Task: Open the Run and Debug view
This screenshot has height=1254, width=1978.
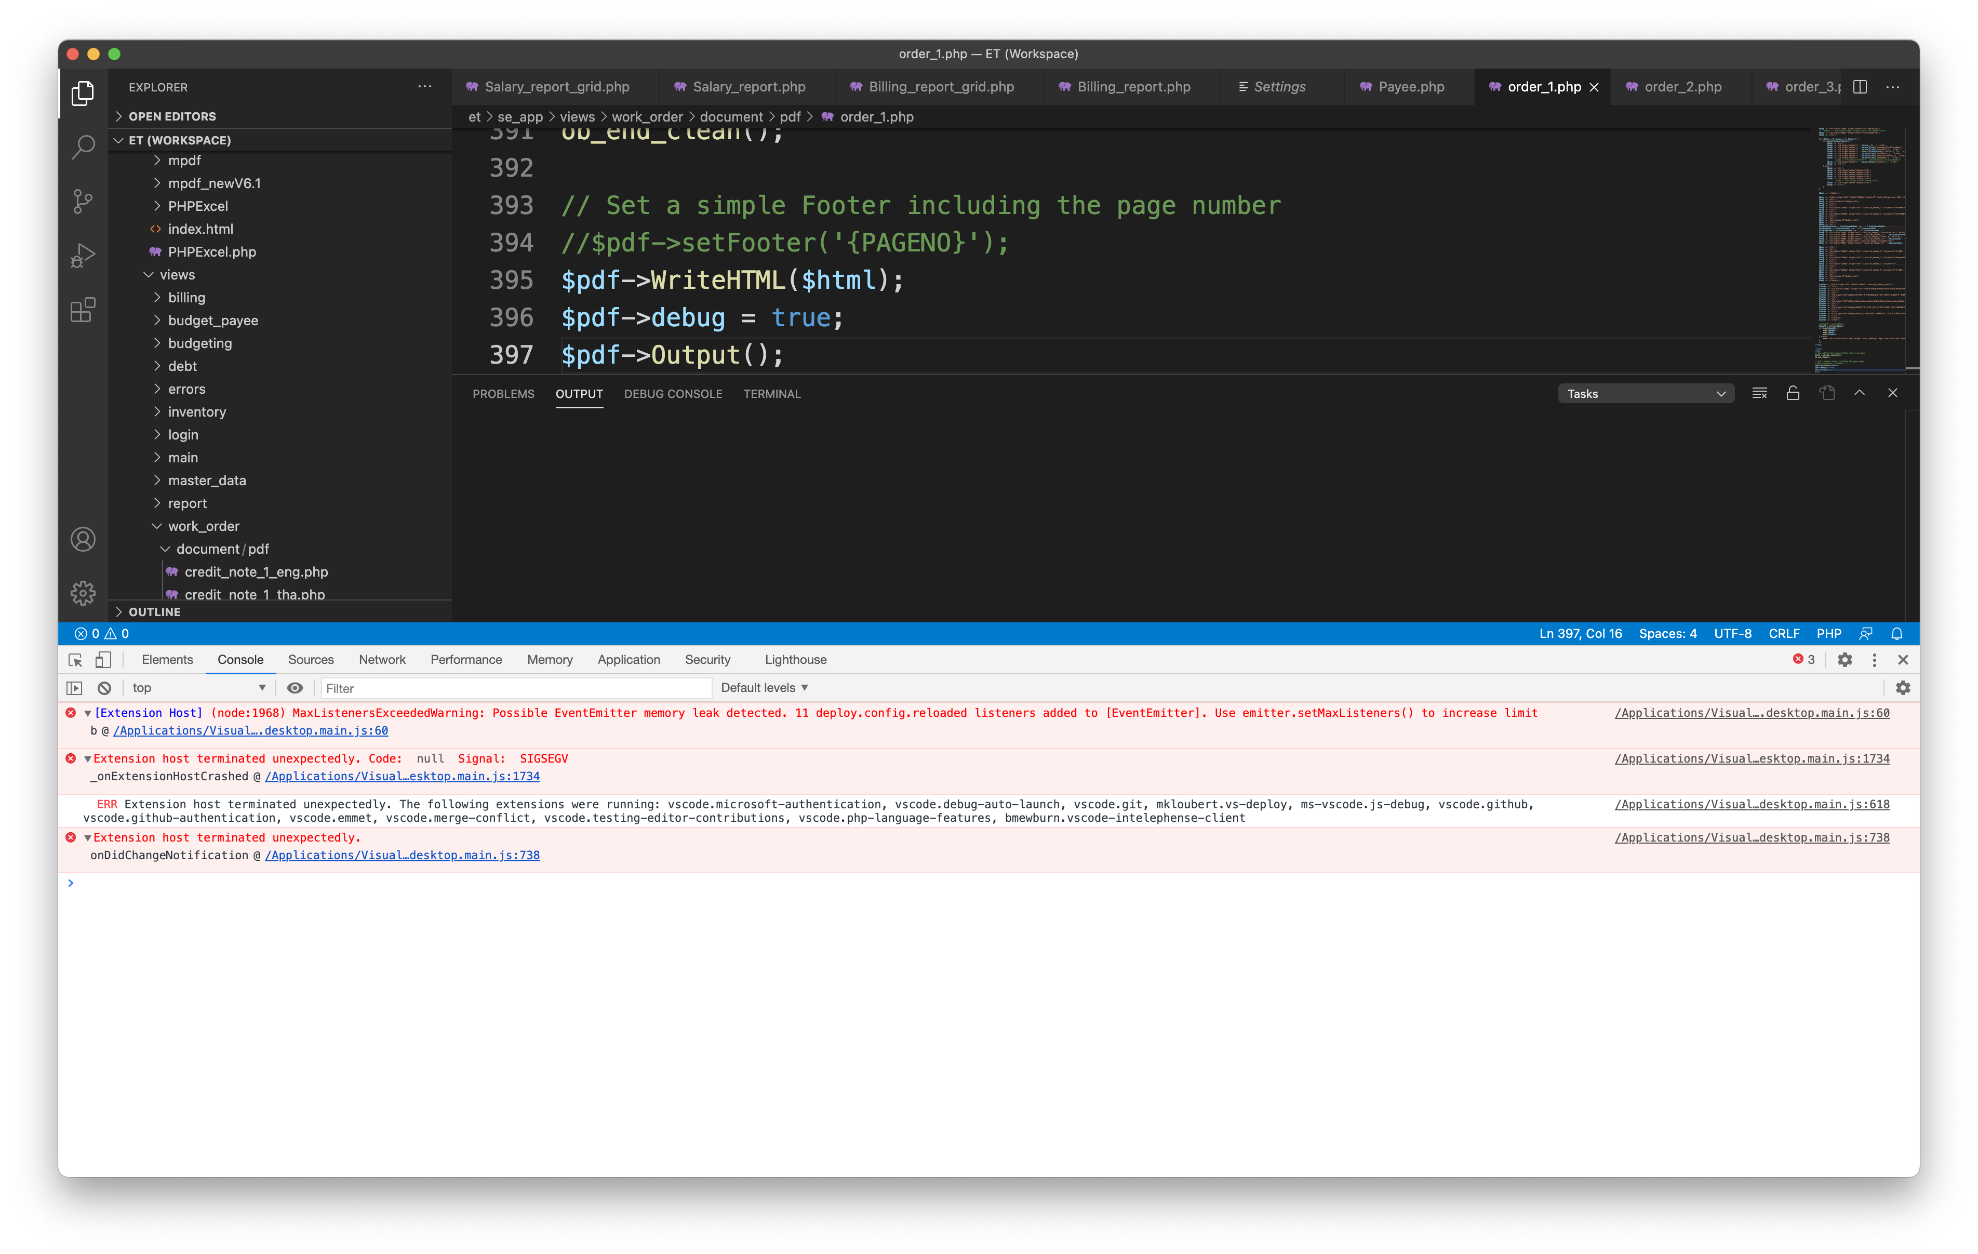Action: (82, 255)
